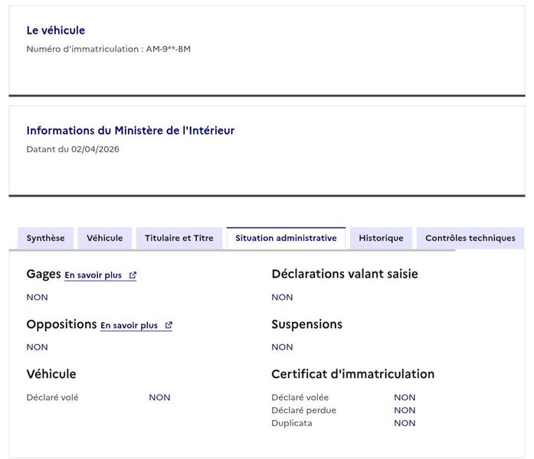
Task: Open the Synthèse tab
Action: click(46, 238)
